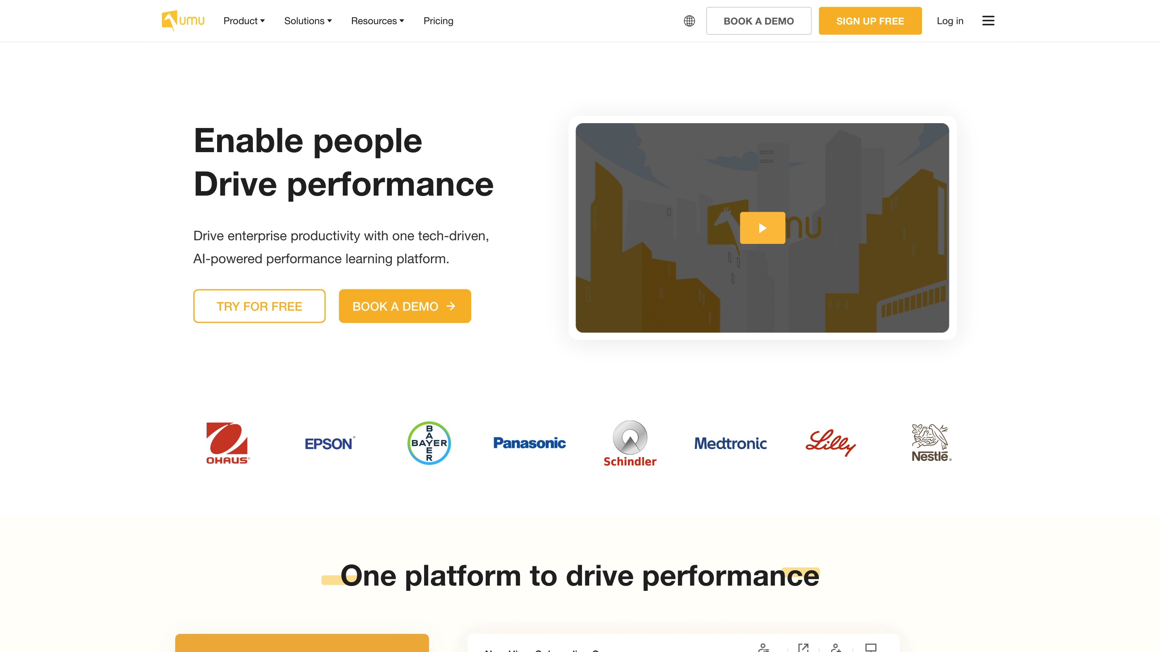Open the language globe selector
The height and width of the screenshot is (652, 1160).
point(689,21)
